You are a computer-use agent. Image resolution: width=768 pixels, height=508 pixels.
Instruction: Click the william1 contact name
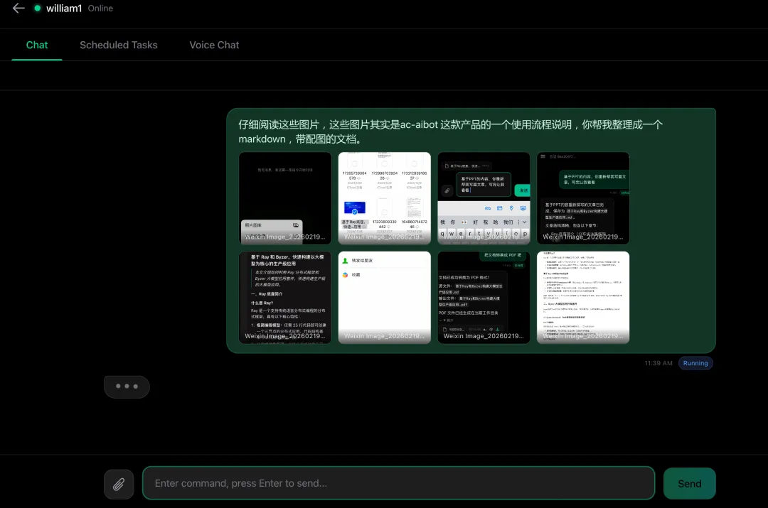(64, 9)
